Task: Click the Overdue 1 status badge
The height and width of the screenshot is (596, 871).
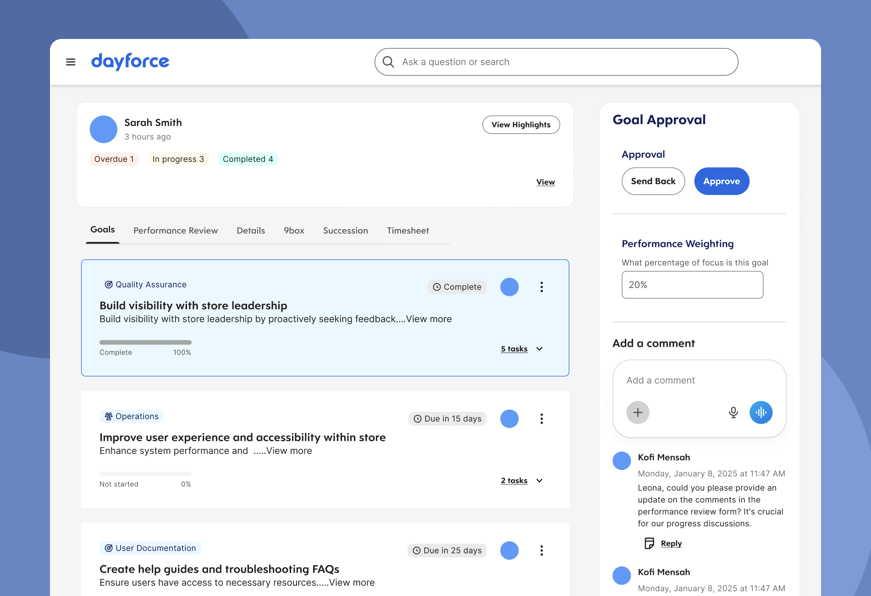Action: [x=114, y=159]
